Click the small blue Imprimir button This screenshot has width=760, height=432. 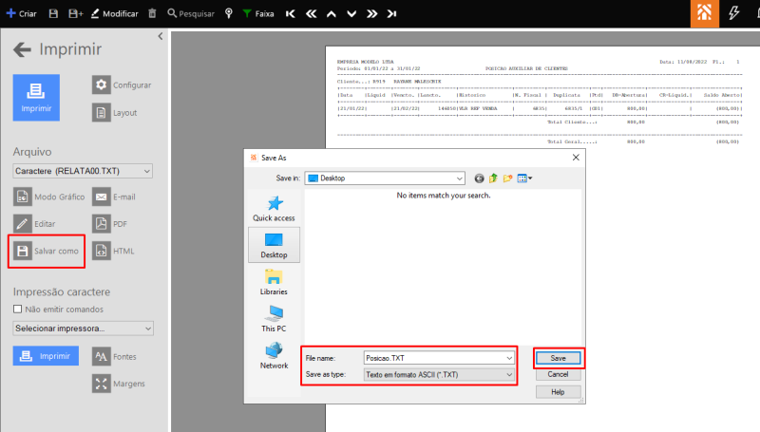click(46, 356)
